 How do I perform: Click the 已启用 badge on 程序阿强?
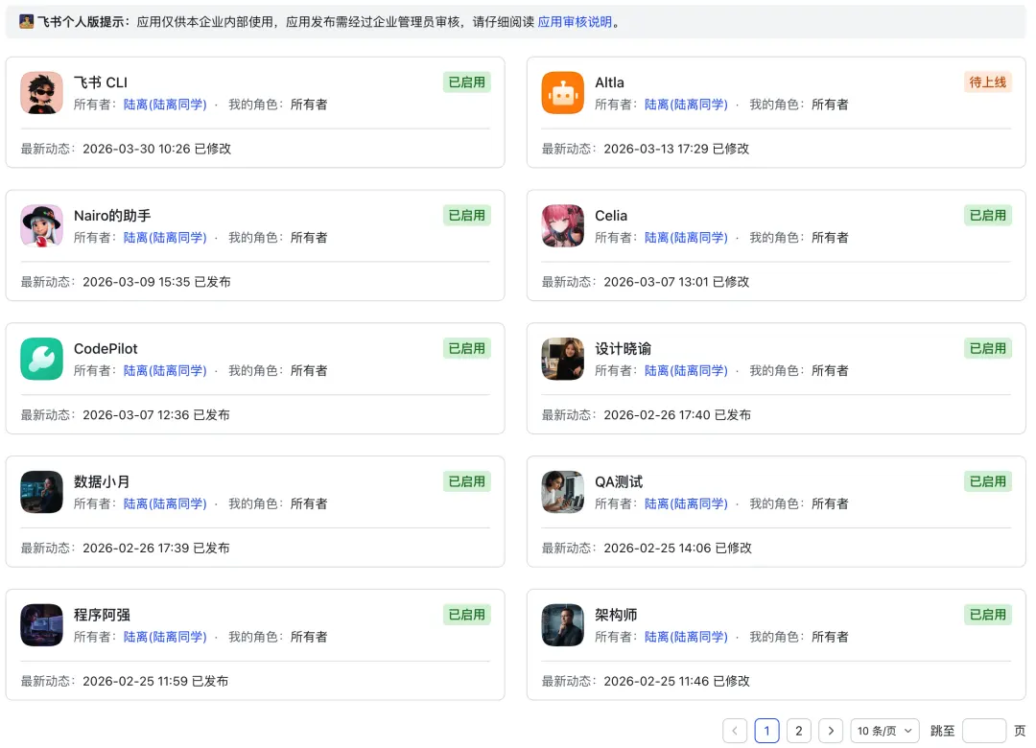point(466,615)
